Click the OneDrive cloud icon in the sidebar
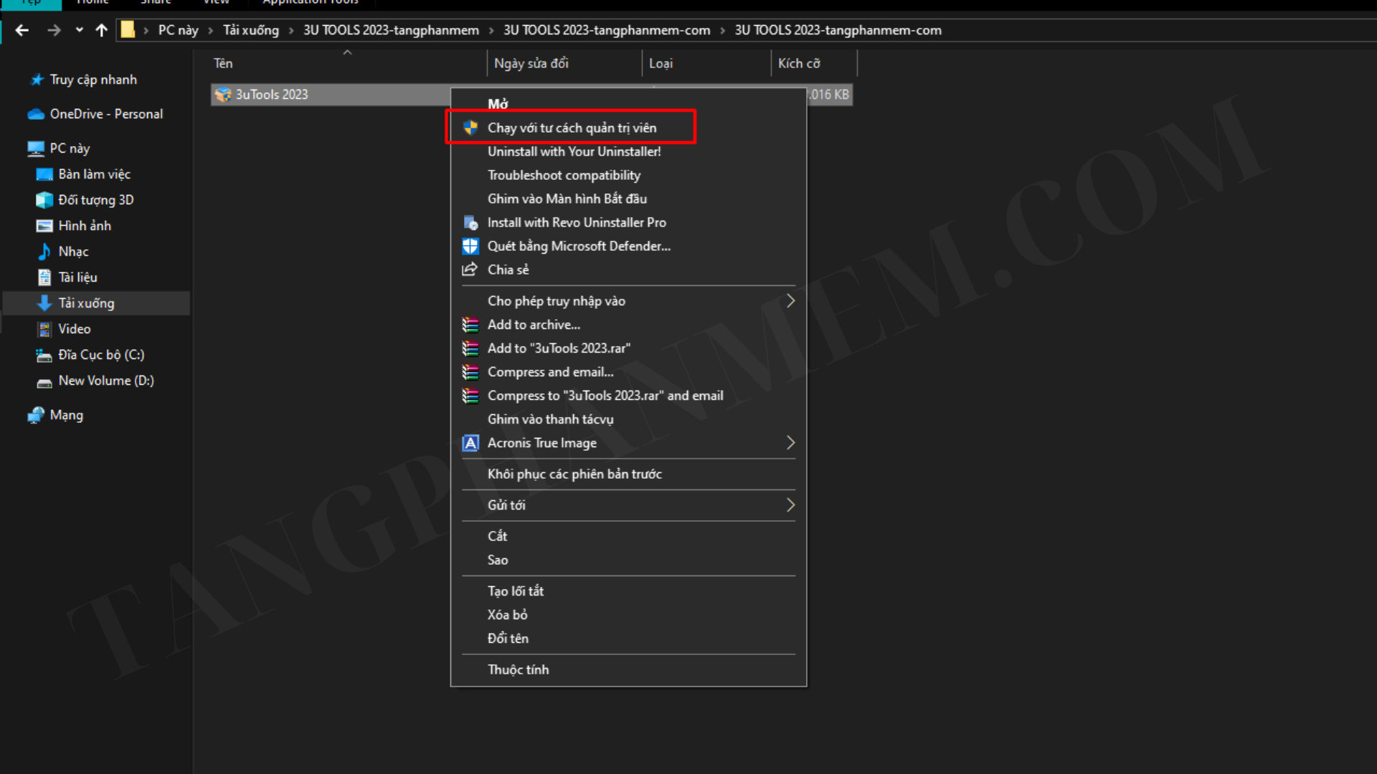The height and width of the screenshot is (774, 1377). click(x=36, y=115)
